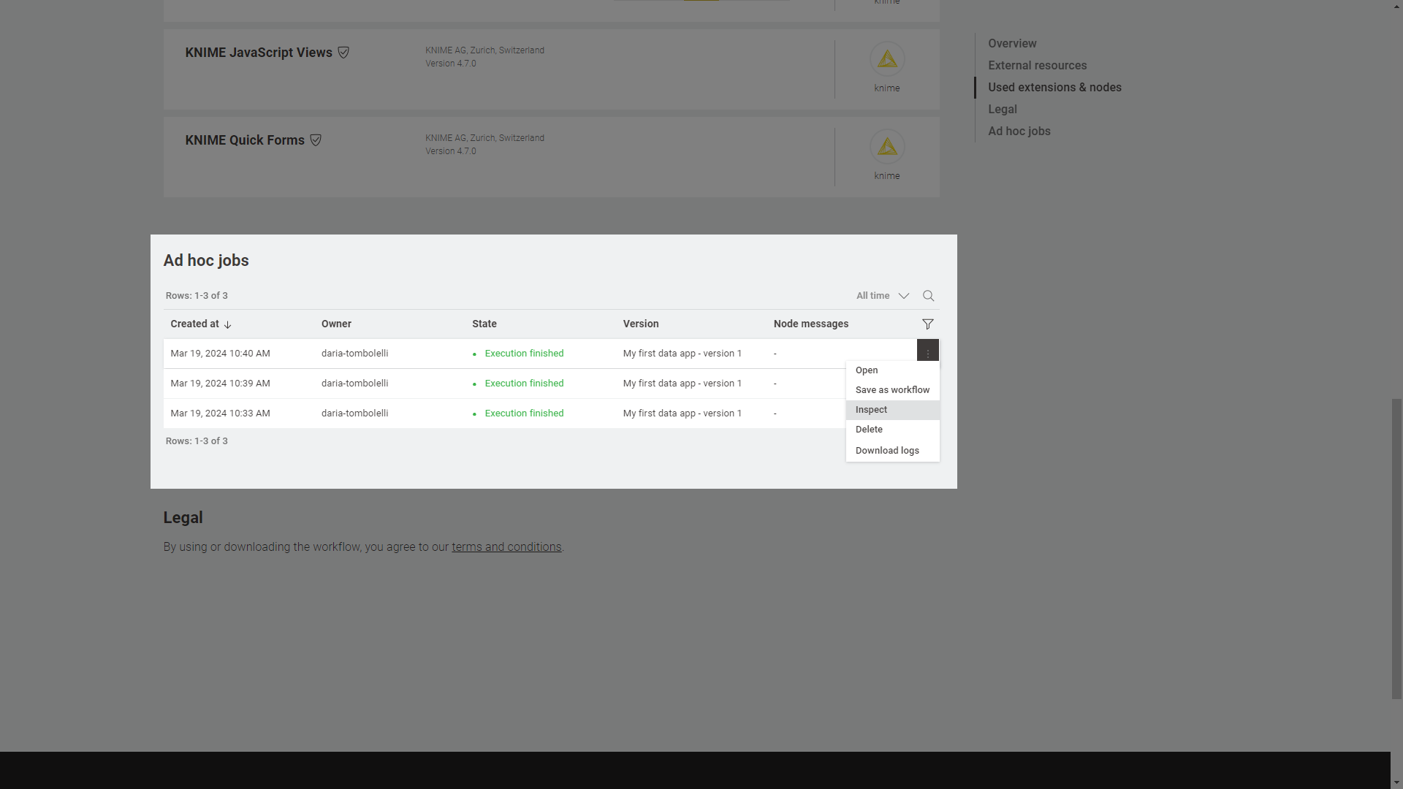Viewport: 1403px width, 789px height.
Task: Click Save as workflow context menu option
Action: point(891,389)
